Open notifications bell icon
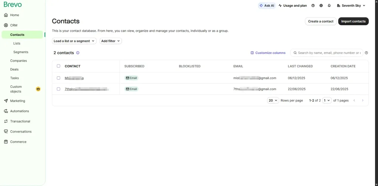378x186 pixels. pyautogui.click(x=329, y=6)
